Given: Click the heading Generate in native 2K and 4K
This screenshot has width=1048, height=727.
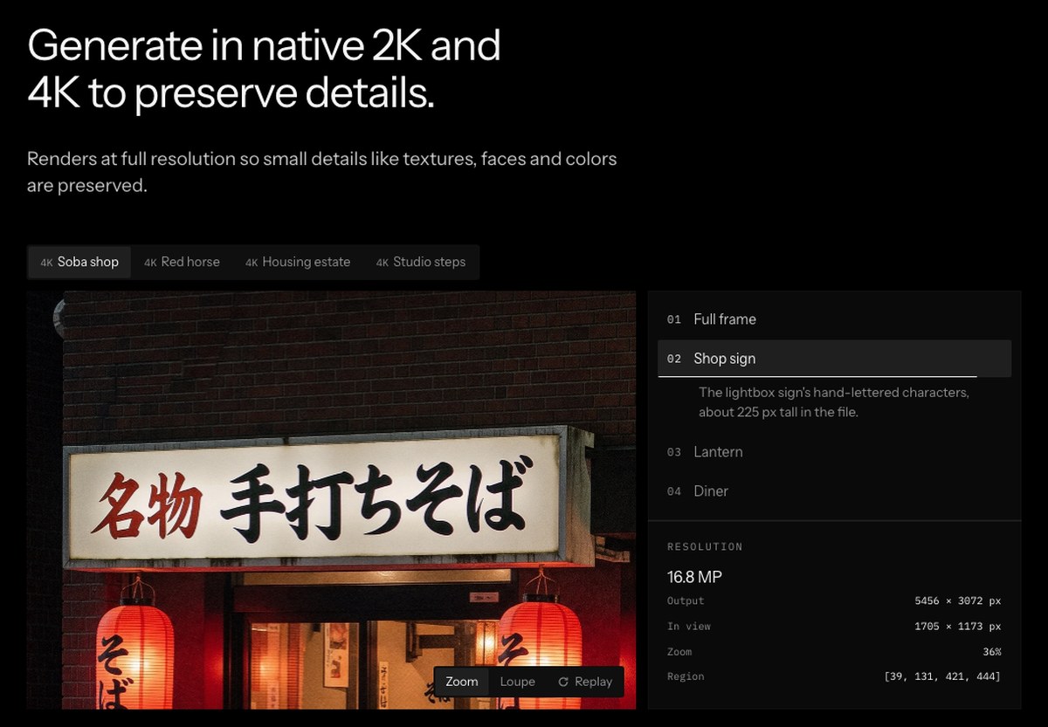Looking at the screenshot, I should tap(264, 69).
